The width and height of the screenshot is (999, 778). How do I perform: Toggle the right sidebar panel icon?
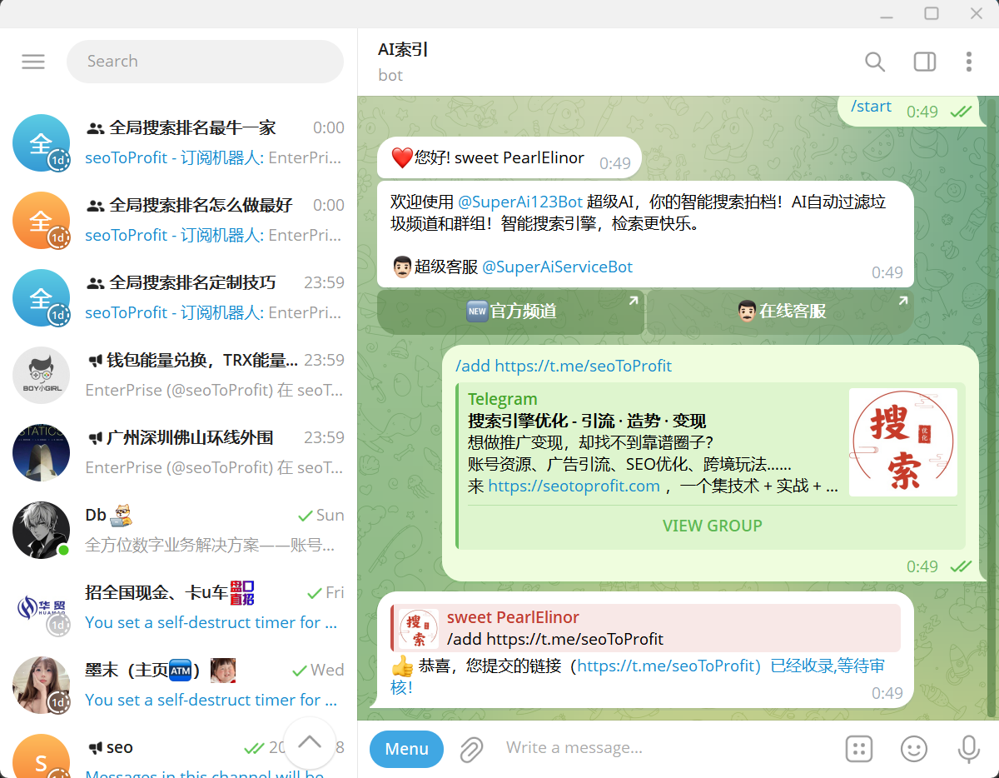pyautogui.click(x=924, y=62)
